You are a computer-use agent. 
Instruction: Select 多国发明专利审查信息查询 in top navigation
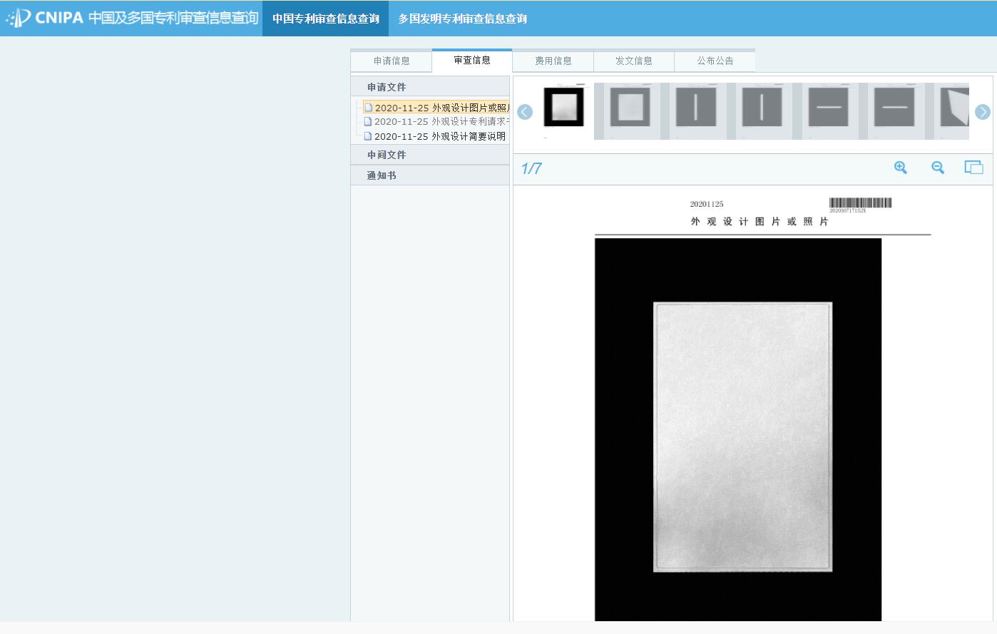(462, 19)
